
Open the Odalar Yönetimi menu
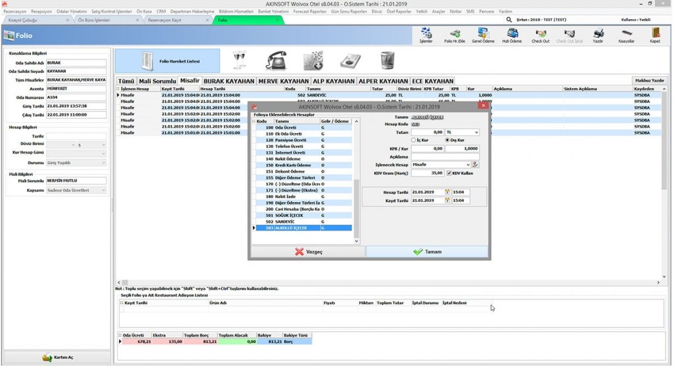(x=71, y=12)
